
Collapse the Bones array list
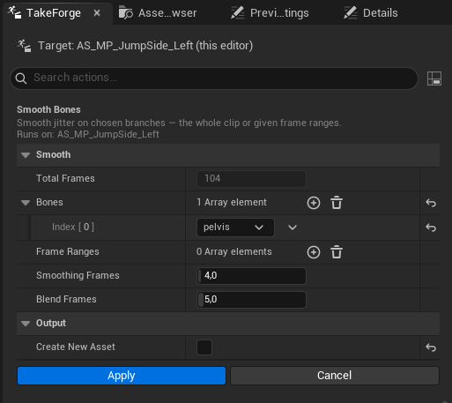tap(26, 203)
